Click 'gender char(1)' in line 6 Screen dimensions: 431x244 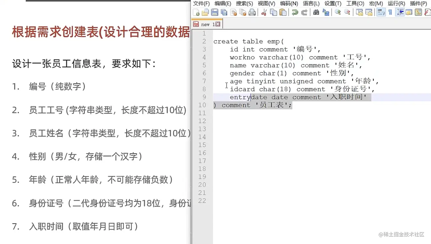click(x=259, y=73)
